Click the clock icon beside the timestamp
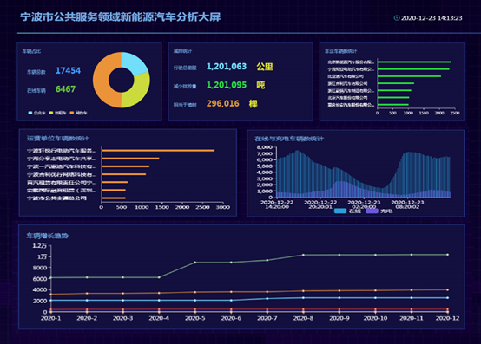 click(x=396, y=18)
